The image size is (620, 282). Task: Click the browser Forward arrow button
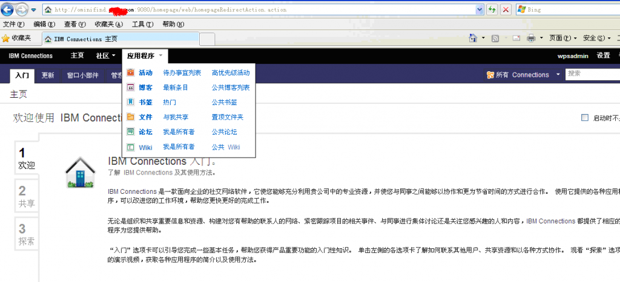point(21,9)
